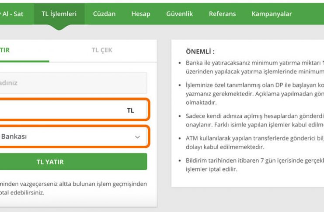Image resolution: width=324 pixels, height=212 pixels.
Task: Click the minimum yatırma miktarı notice
Action: 255,67
